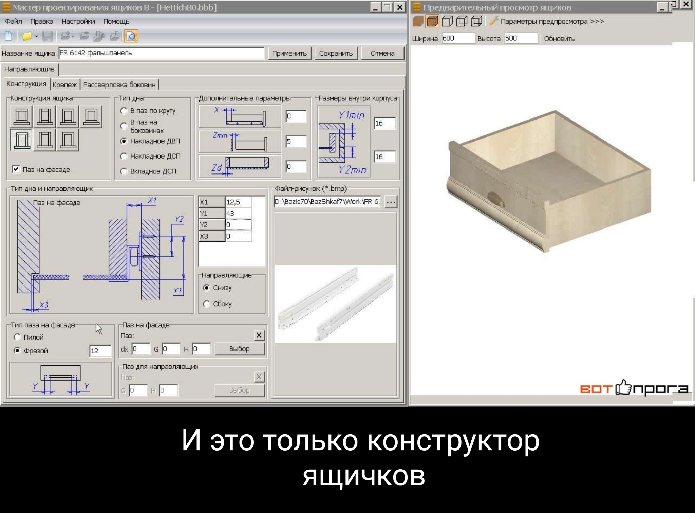Switch to the 'Рассверловка боковин' tab
Image resolution: width=695 pixels, height=513 pixels.
click(119, 85)
